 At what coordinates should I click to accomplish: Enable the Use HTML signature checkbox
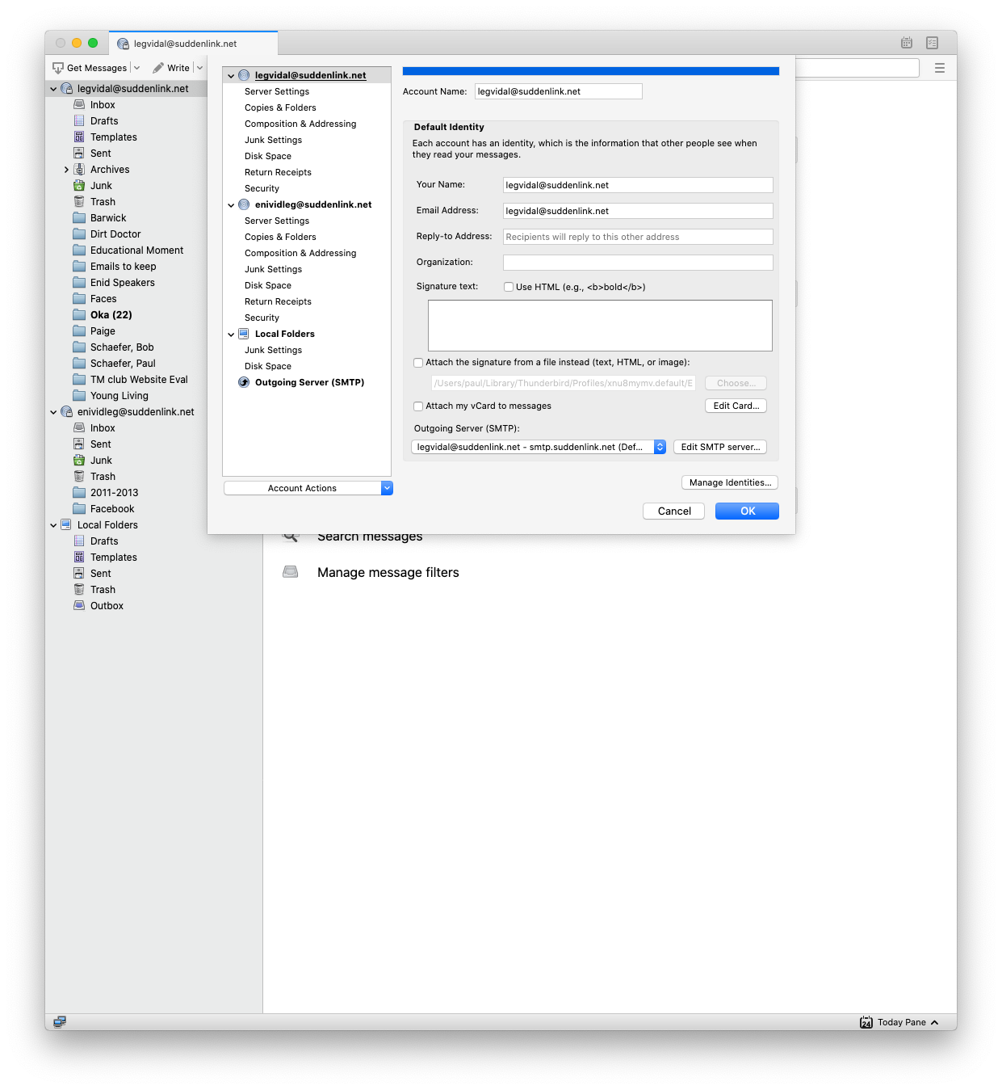click(x=509, y=287)
